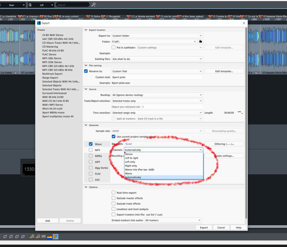Enable the FLAC format checkbox

[x=91, y=174]
